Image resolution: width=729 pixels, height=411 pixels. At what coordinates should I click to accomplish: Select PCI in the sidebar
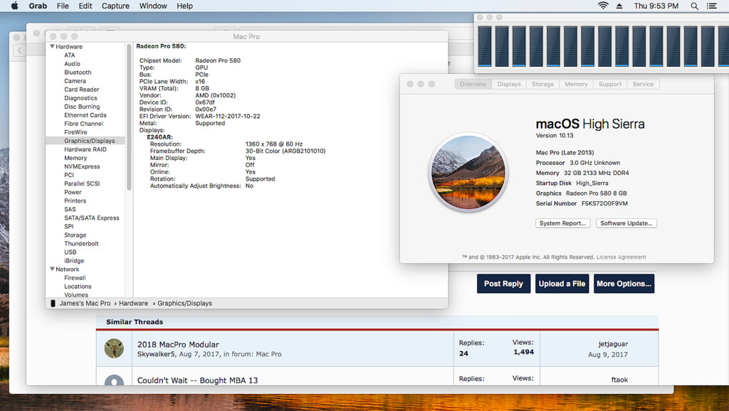[x=69, y=175]
